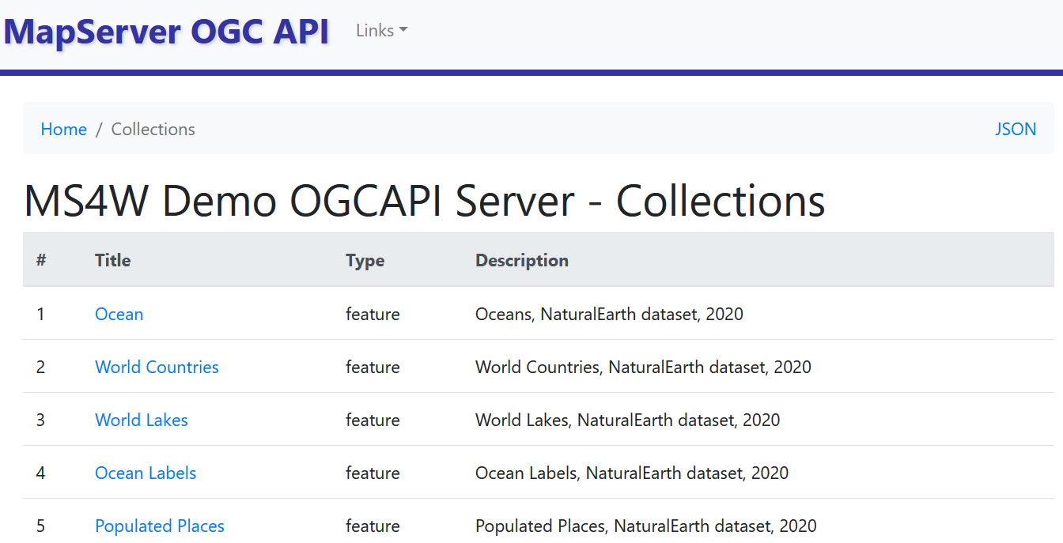The image size is (1063, 543).
Task: Click row number 5 cell
Action: point(41,526)
